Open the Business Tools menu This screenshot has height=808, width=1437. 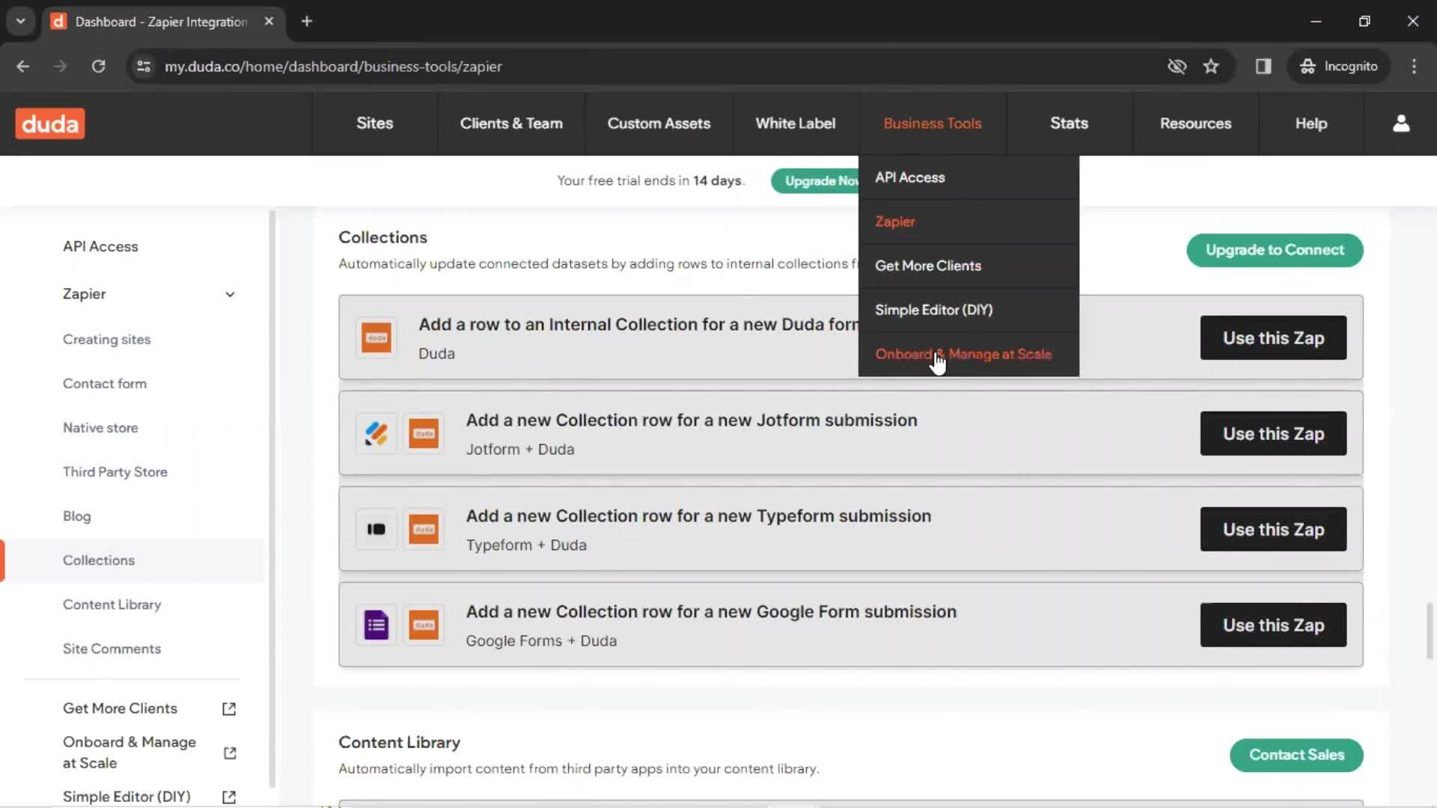point(932,123)
